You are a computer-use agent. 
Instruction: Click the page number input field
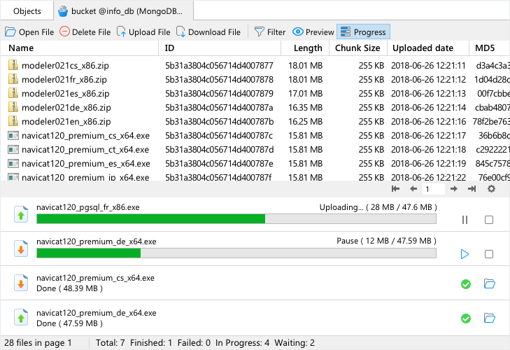434,189
